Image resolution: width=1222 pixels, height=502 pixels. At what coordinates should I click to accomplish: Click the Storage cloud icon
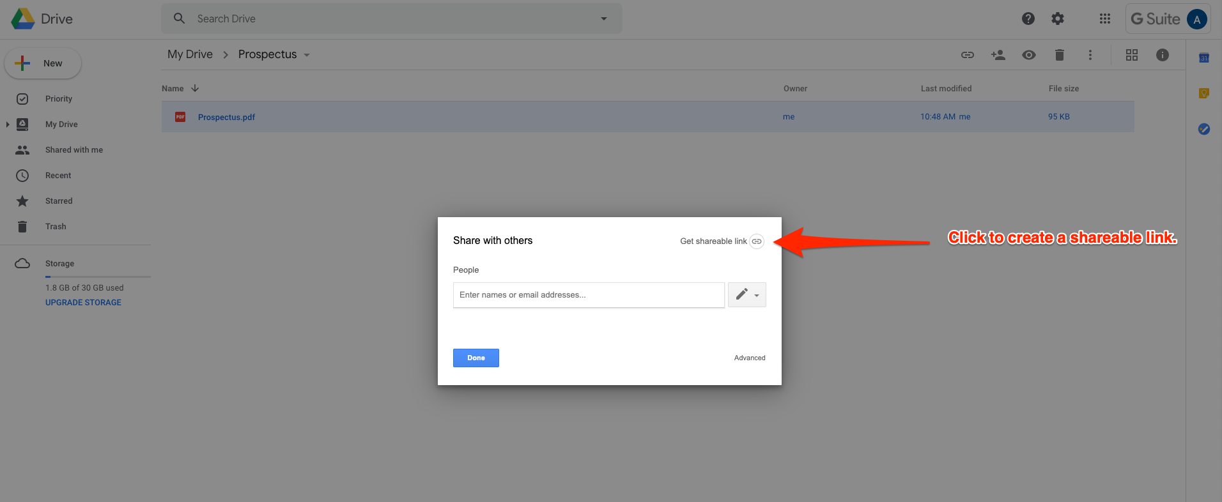[x=22, y=263]
